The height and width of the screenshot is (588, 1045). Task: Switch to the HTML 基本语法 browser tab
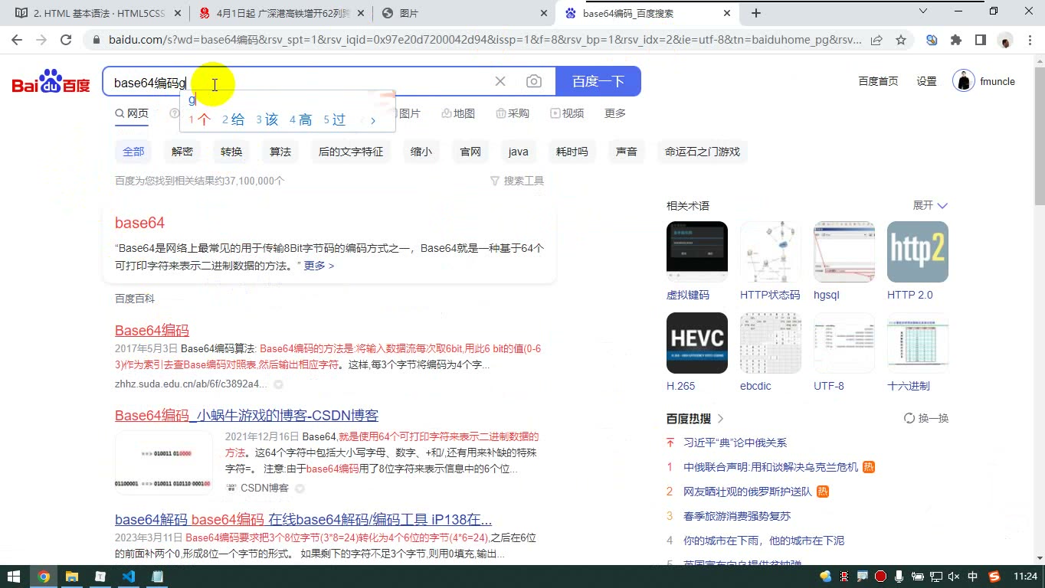(100, 13)
